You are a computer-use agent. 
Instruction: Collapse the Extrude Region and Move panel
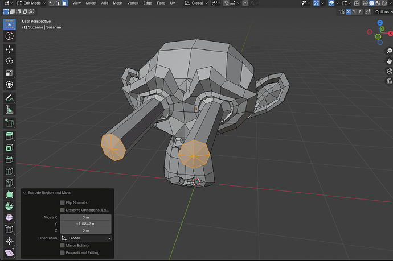pos(25,192)
